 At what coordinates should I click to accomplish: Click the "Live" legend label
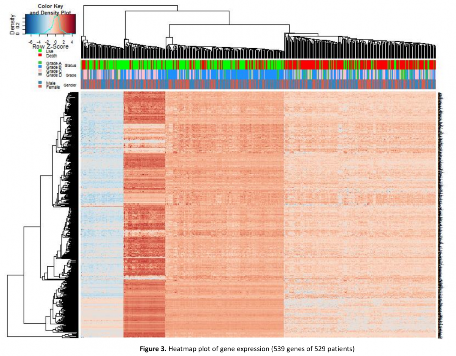pos(50,51)
